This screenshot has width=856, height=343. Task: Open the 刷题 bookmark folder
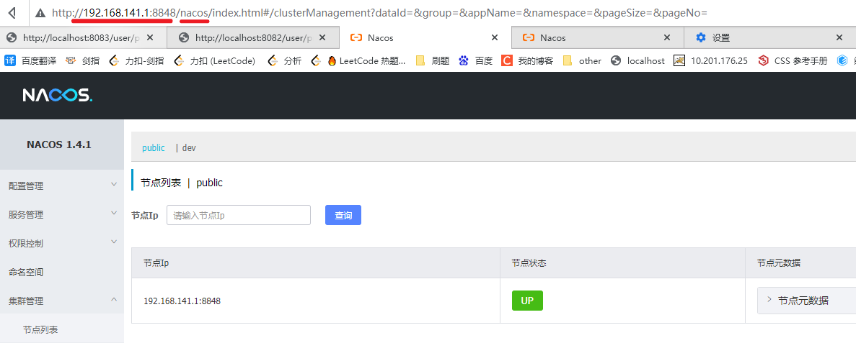[433, 60]
